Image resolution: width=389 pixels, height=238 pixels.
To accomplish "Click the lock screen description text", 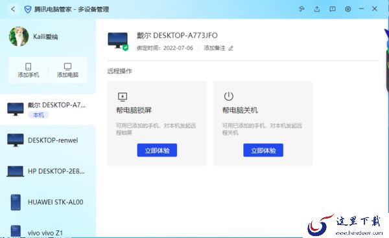I will [x=156, y=129].
